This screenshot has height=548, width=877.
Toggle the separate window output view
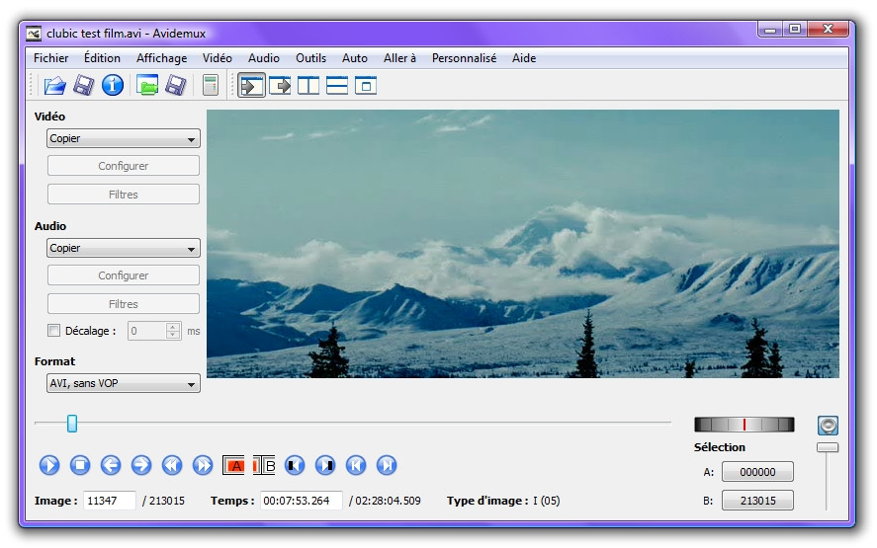pos(366,86)
